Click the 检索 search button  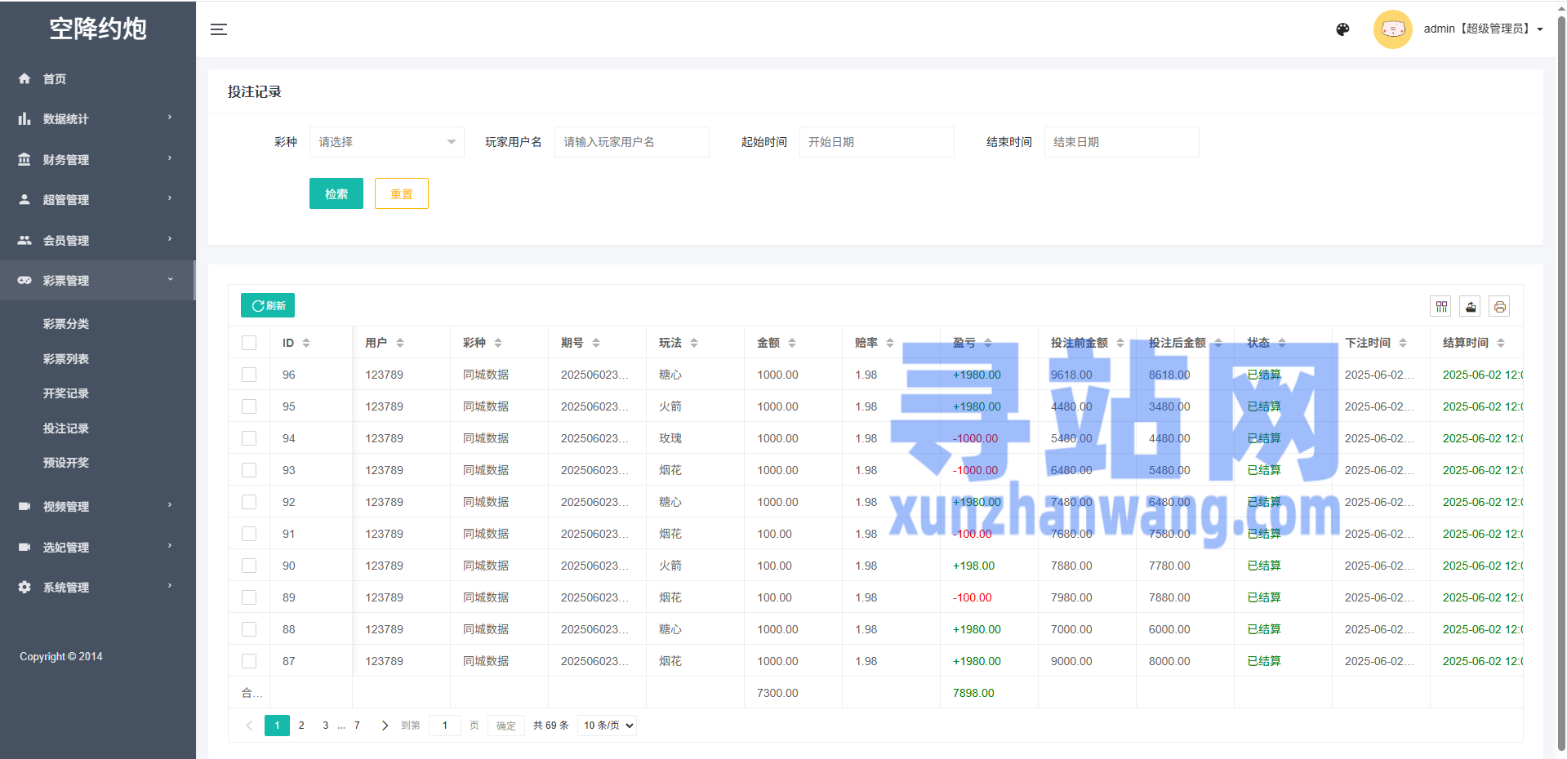(x=336, y=193)
